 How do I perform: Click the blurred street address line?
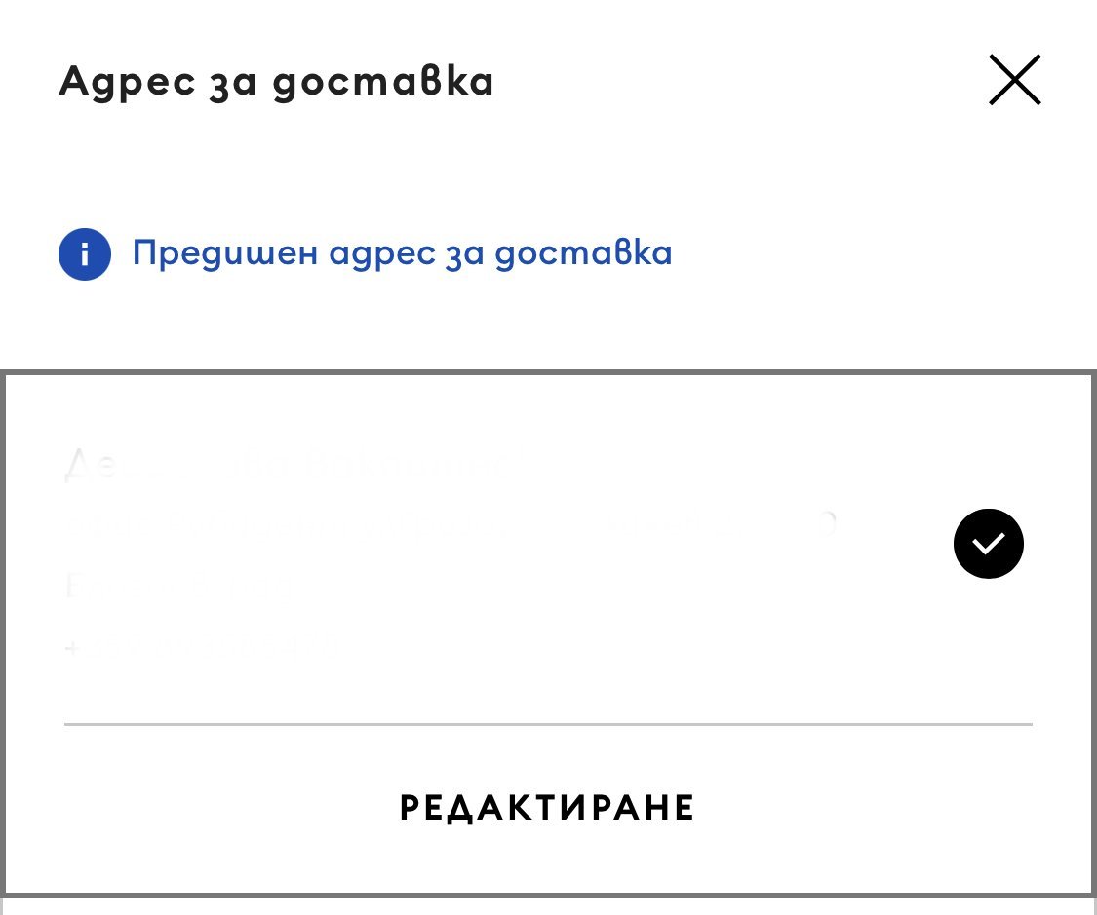(449, 527)
